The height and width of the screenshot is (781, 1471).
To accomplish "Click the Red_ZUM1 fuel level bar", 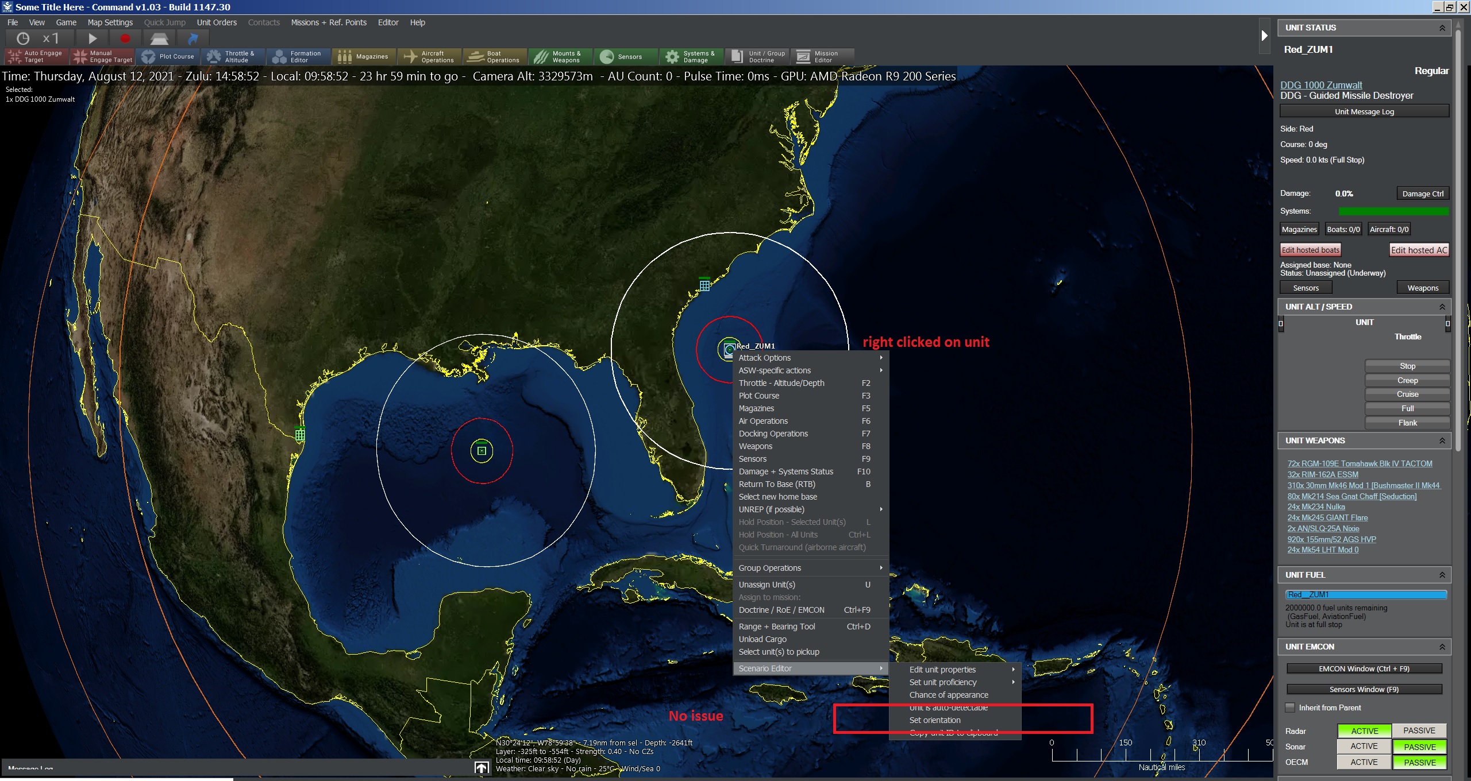I will (1365, 594).
